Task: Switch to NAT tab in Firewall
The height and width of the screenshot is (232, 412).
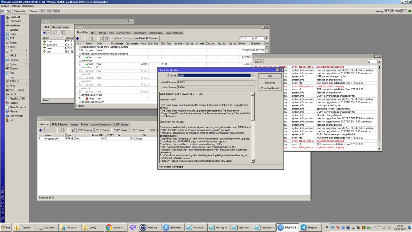Action: (93, 33)
